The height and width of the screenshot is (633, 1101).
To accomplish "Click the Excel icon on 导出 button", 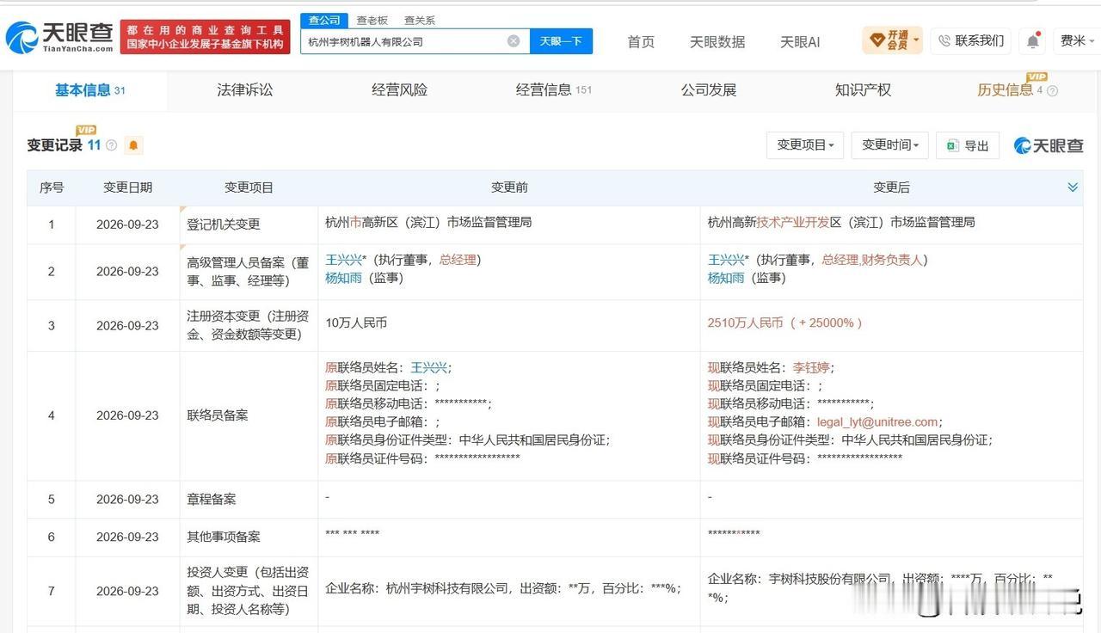I will [952, 145].
